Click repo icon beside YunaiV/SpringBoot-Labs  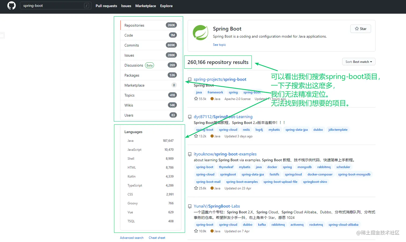(190, 207)
